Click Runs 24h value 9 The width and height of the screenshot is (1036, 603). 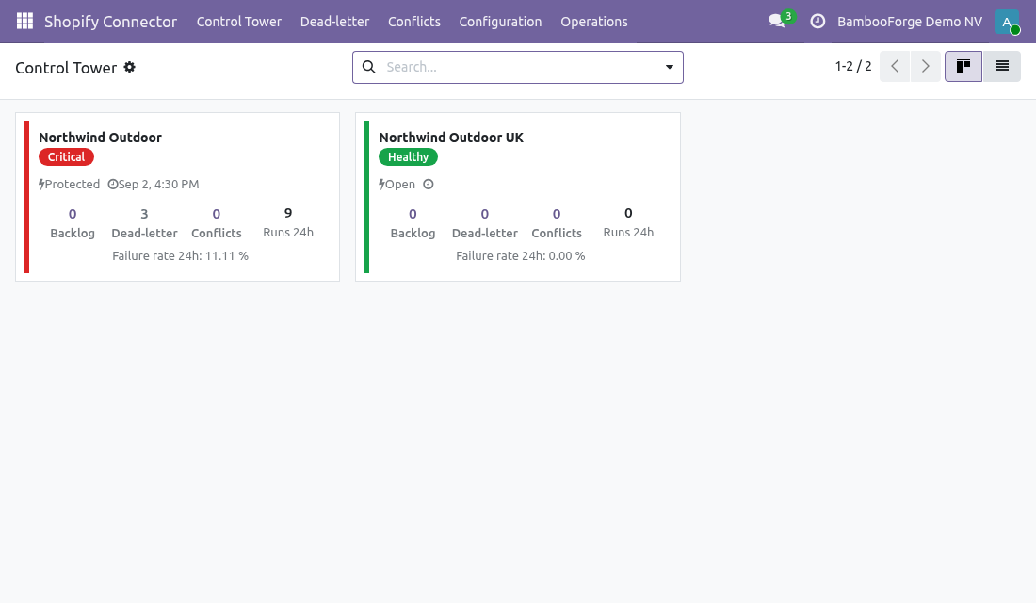pos(288,213)
